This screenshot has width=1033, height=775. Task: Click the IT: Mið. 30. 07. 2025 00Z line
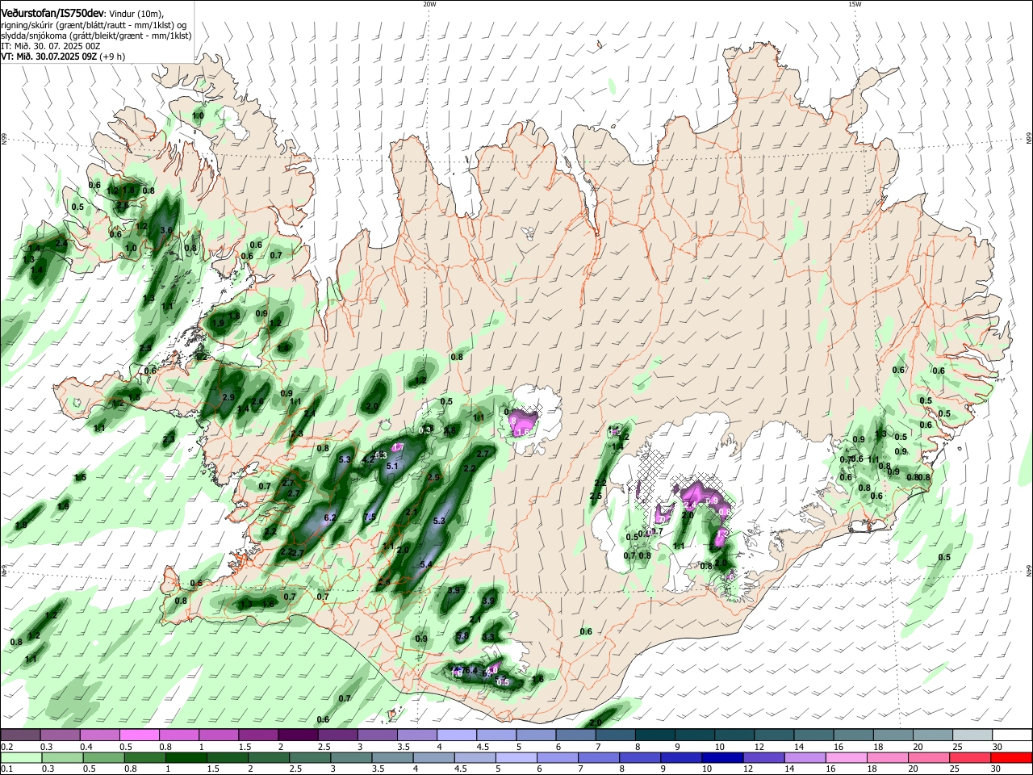pos(52,46)
